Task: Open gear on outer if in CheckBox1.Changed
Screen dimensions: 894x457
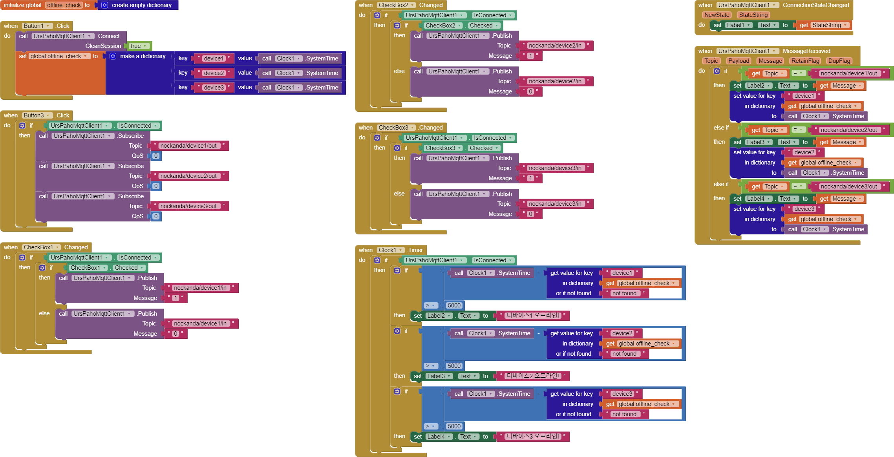Action: [22, 258]
